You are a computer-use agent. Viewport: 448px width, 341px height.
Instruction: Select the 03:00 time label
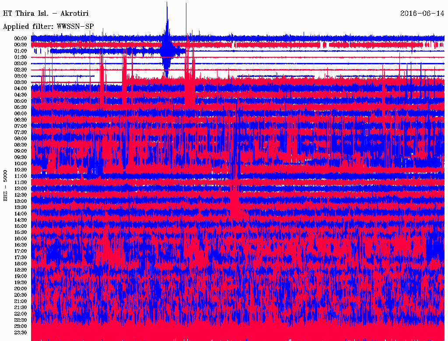point(21,76)
